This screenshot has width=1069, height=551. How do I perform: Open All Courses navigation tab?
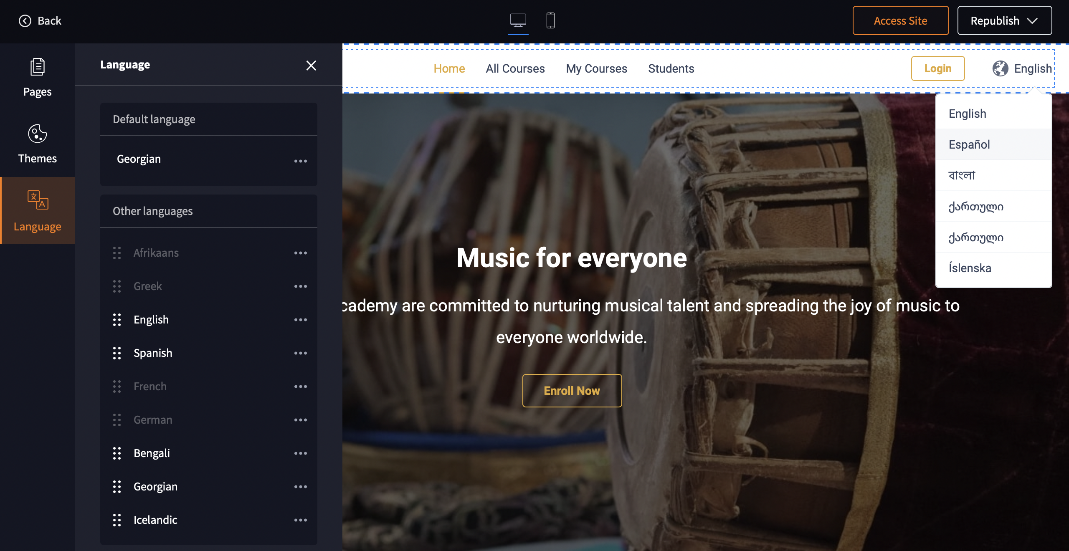tap(515, 68)
